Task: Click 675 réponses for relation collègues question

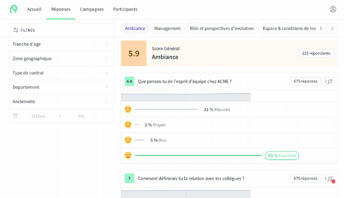Action: pos(305,178)
